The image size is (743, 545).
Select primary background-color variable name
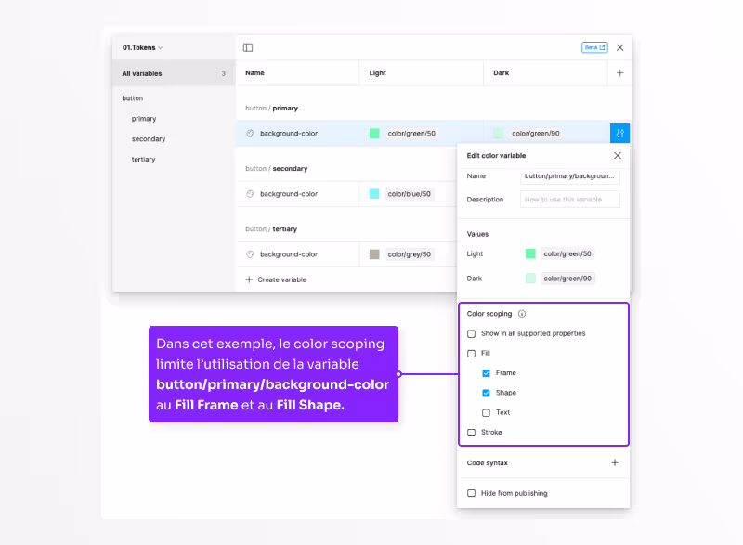(x=289, y=134)
